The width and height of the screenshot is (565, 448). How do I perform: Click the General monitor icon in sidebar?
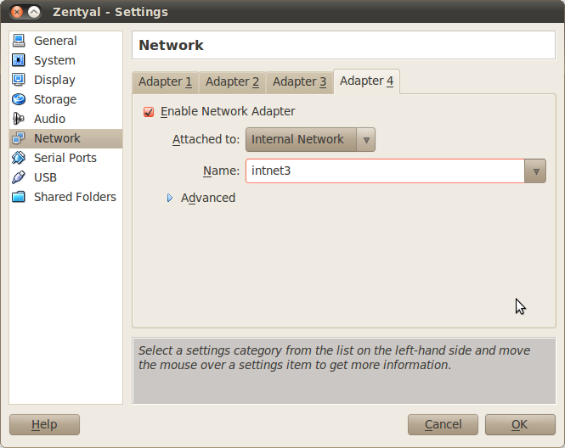coord(19,41)
